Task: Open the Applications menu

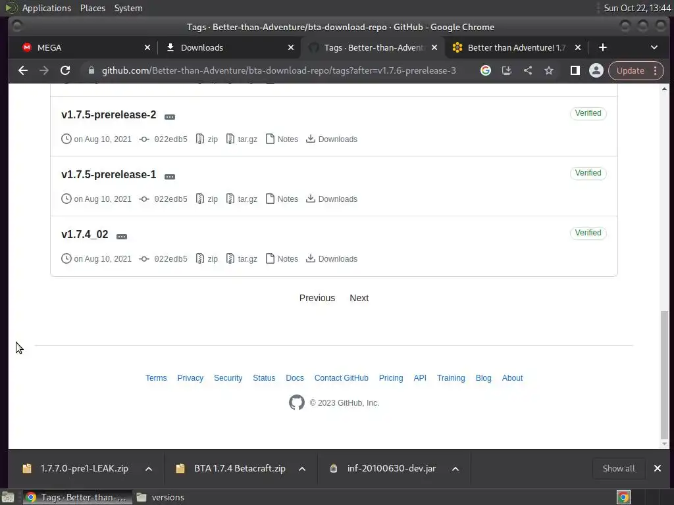Action: (47, 8)
